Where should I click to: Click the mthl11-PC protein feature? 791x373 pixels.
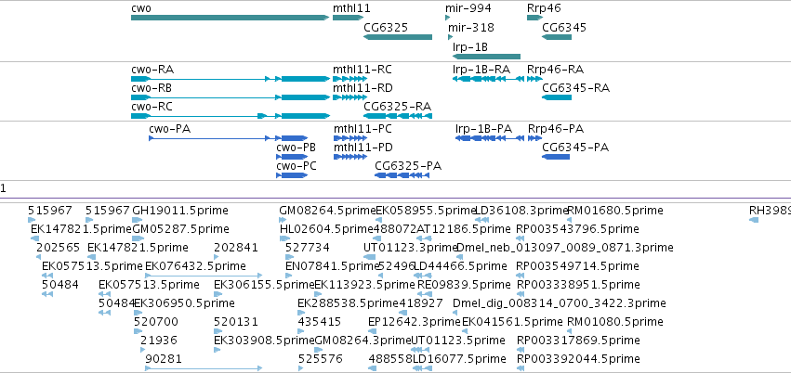(x=350, y=138)
